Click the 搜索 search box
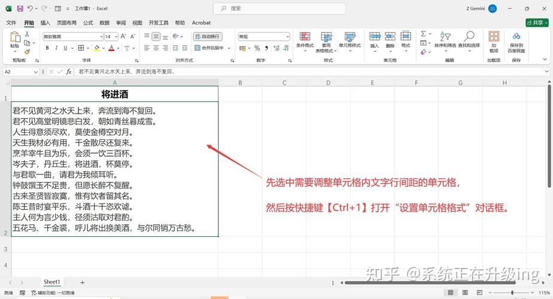The image size is (553, 299). pyautogui.click(x=279, y=8)
